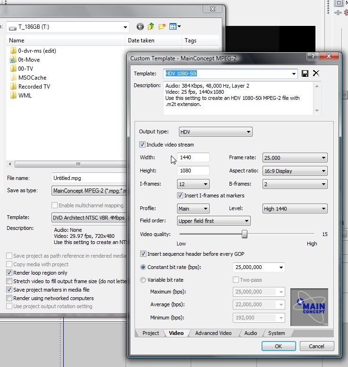This screenshot has width=348, height=367.
Task: Click the Width input field showing 1440
Action: coord(193,157)
